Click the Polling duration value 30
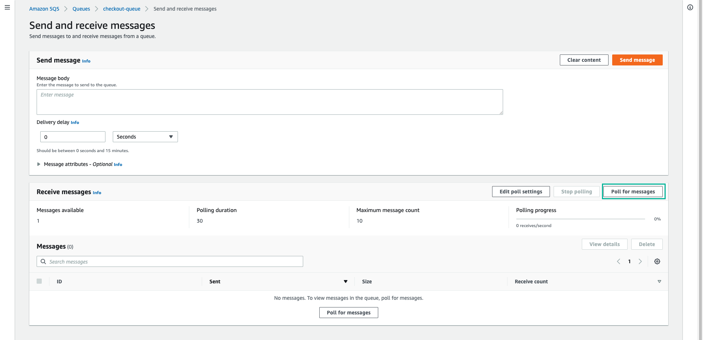This screenshot has height=340, width=703. pos(200,221)
